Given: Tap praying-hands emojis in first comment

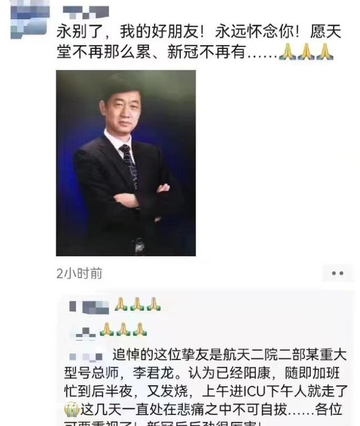Looking at the screenshot, I should click(137, 304).
